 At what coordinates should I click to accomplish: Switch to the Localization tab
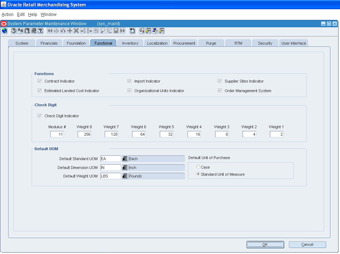(157, 43)
